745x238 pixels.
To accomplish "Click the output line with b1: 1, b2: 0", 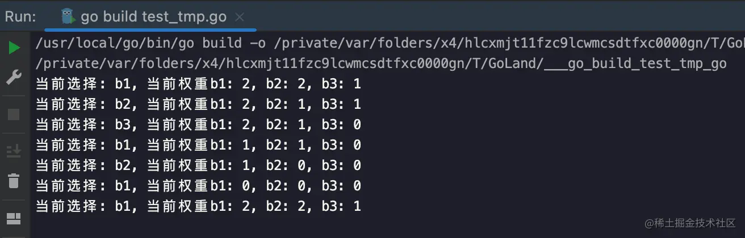I will pos(198,165).
